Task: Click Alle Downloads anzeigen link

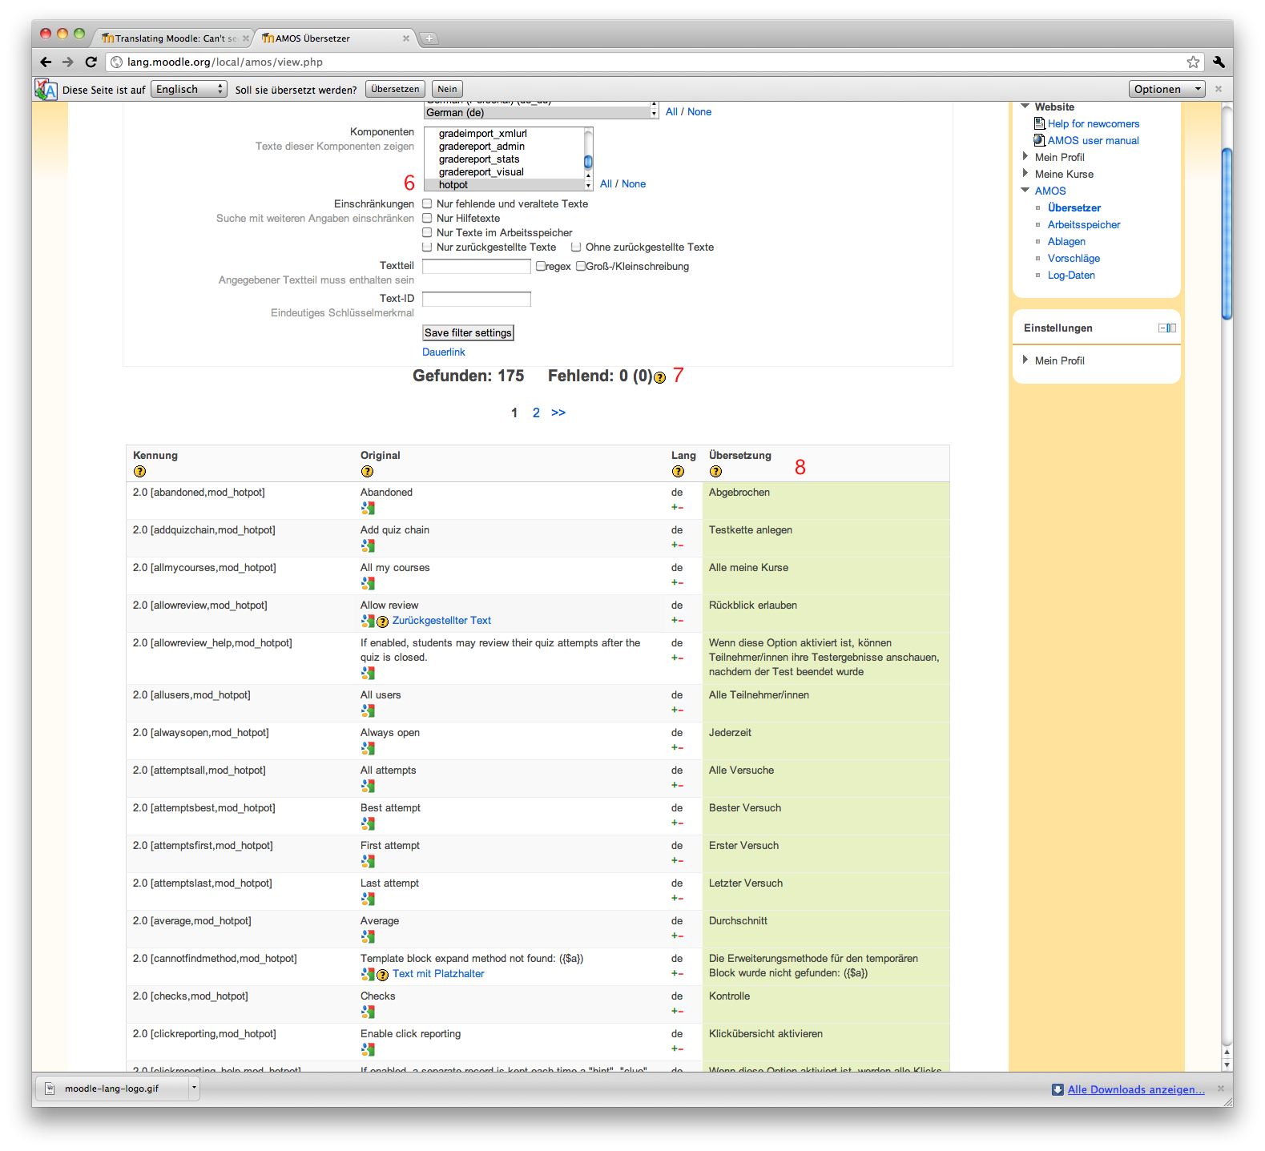Action: tap(1136, 1089)
